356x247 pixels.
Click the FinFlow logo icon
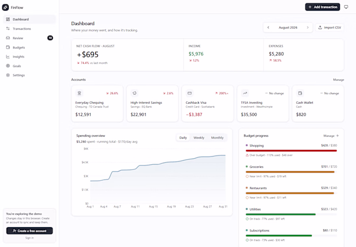point(6,7)
